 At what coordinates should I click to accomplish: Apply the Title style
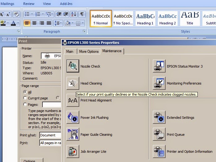click(x=190, y=19)
